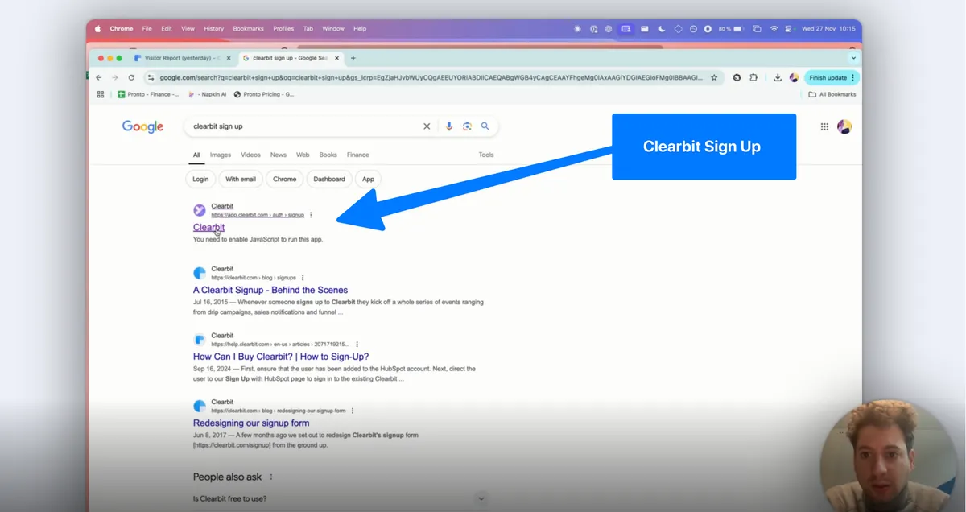Bookmark this page with the star icon
Viewport: 966px width, 512px height.
click(x=714, y=77)
